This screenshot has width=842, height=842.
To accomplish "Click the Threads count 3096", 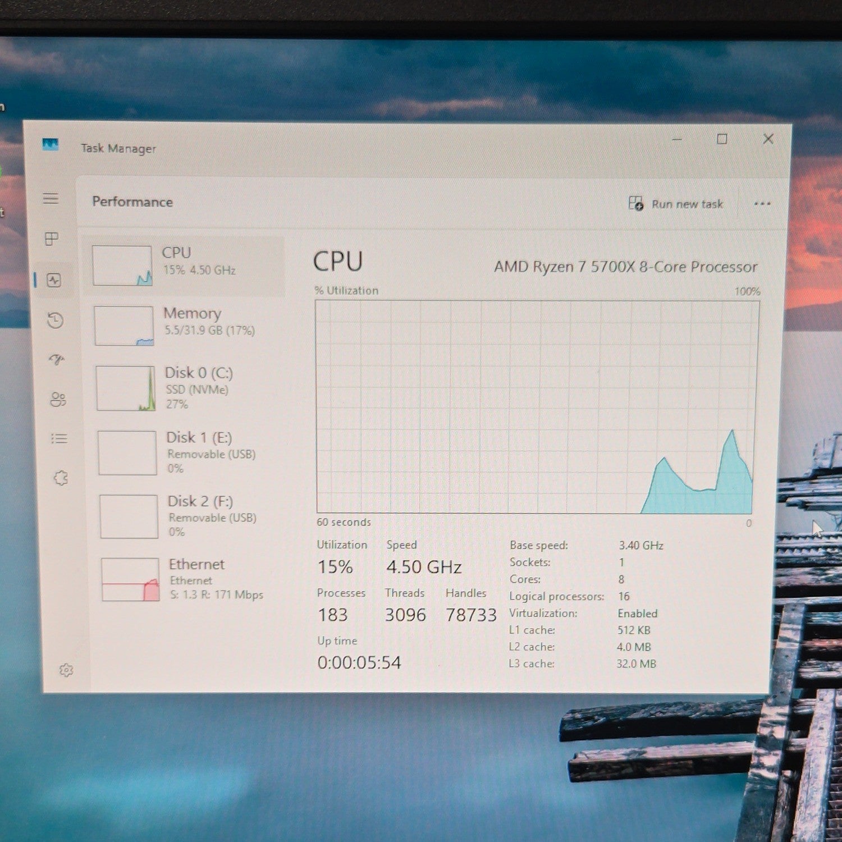I will [405, 615].
